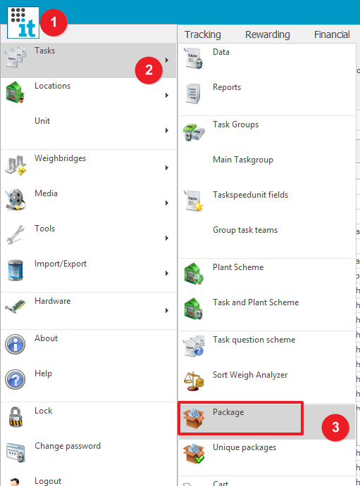360x486 pixels.
Task: Click the Package box icon
Action: (x=194, y=418)
